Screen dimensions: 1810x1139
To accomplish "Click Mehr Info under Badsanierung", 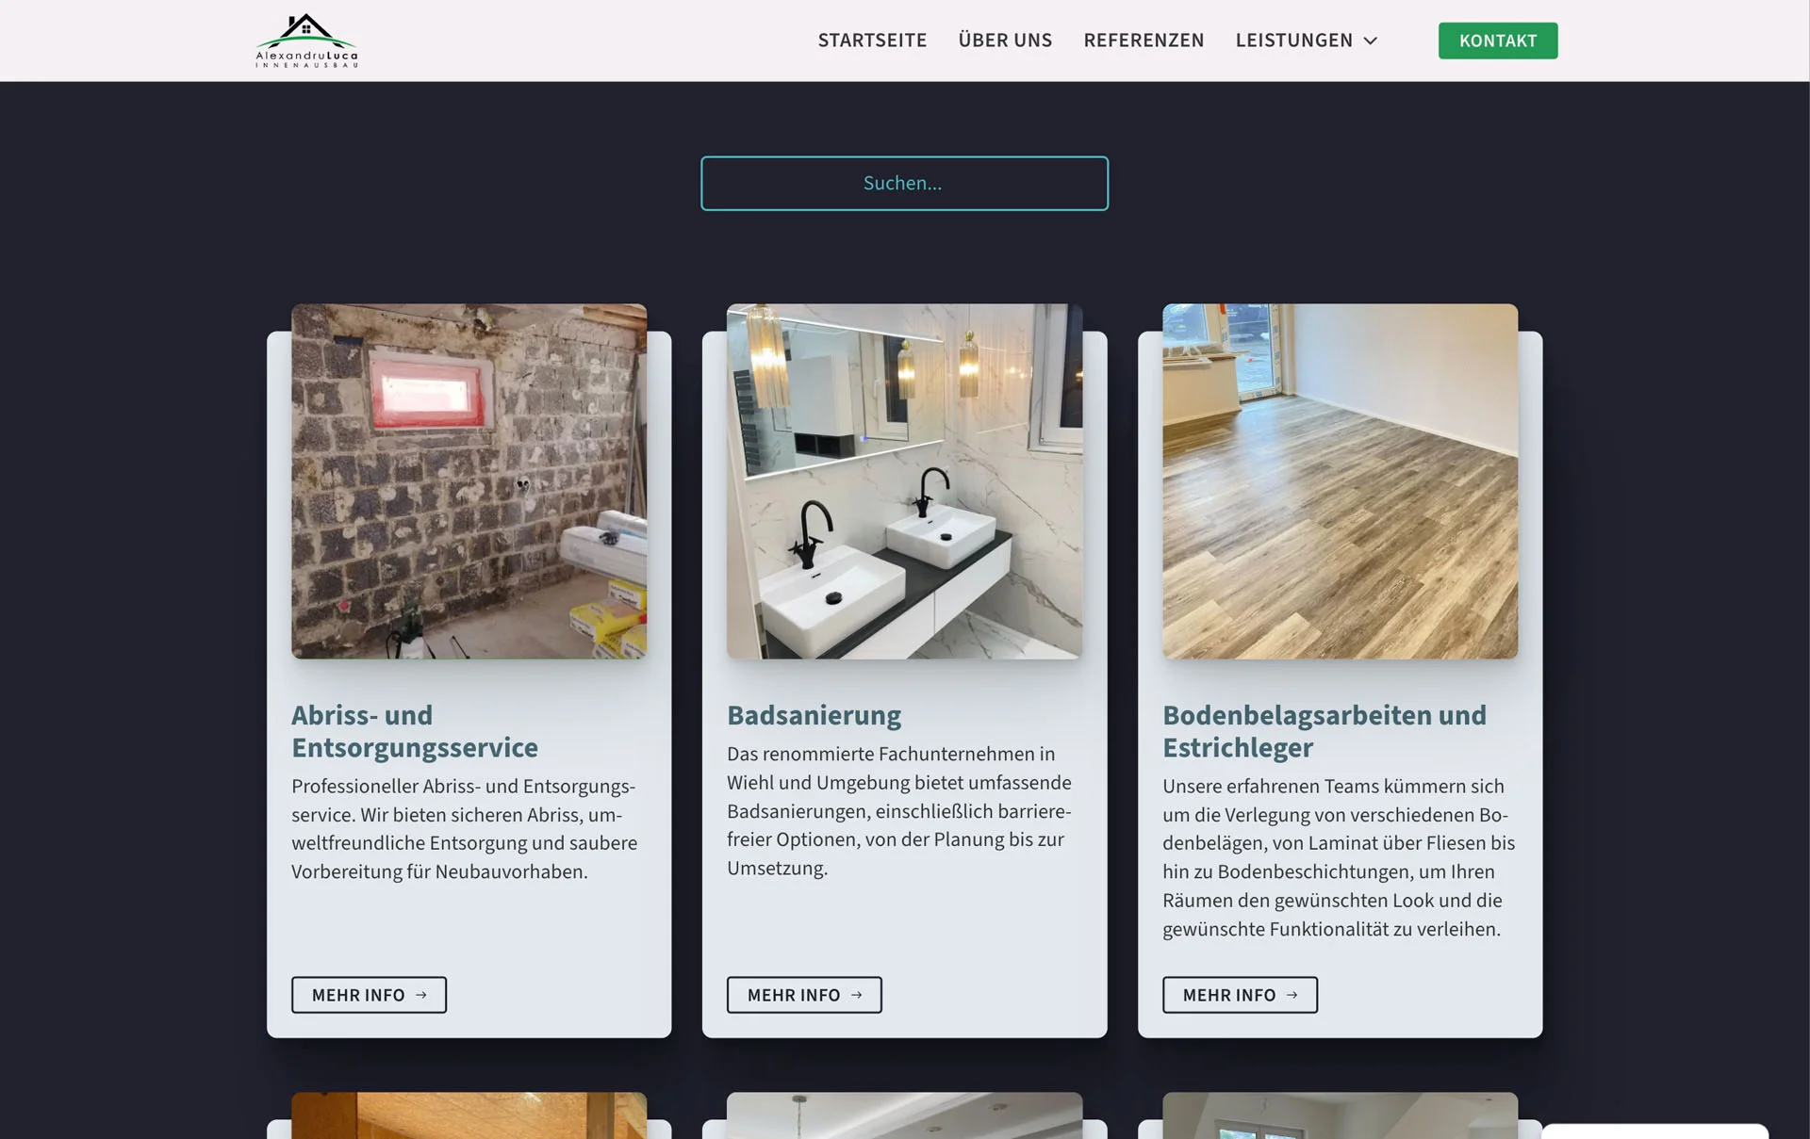I will point(804,995).
